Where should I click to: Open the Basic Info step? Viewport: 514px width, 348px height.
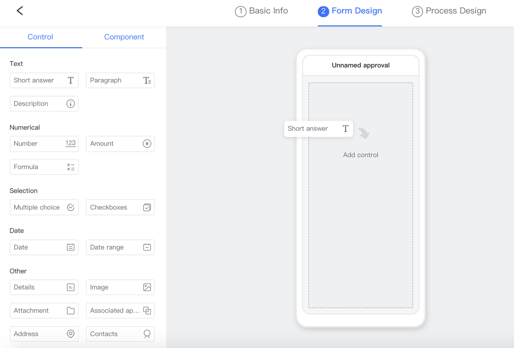pyautogui.click(x=261, y=11)
